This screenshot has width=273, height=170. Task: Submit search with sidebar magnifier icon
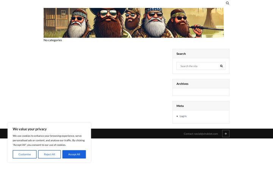click(x=221, y=66)
